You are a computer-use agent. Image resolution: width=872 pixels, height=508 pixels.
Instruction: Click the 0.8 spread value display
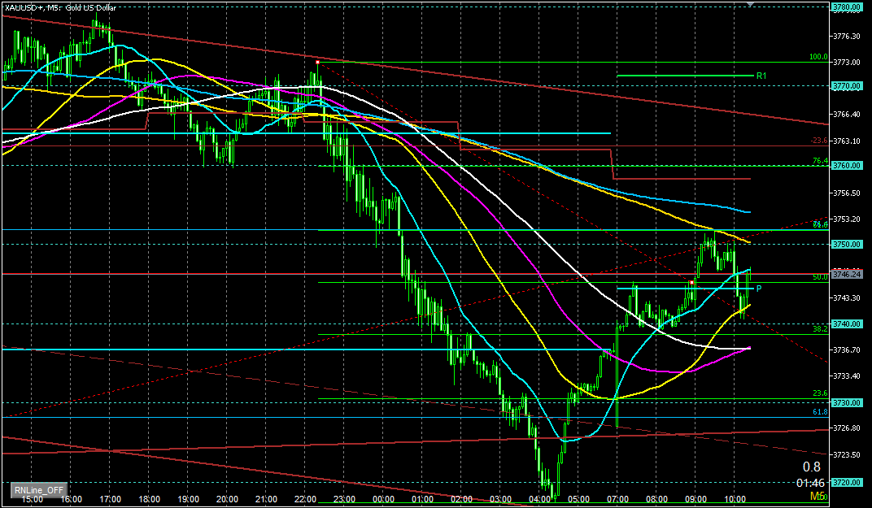click(x=811, y=467)
